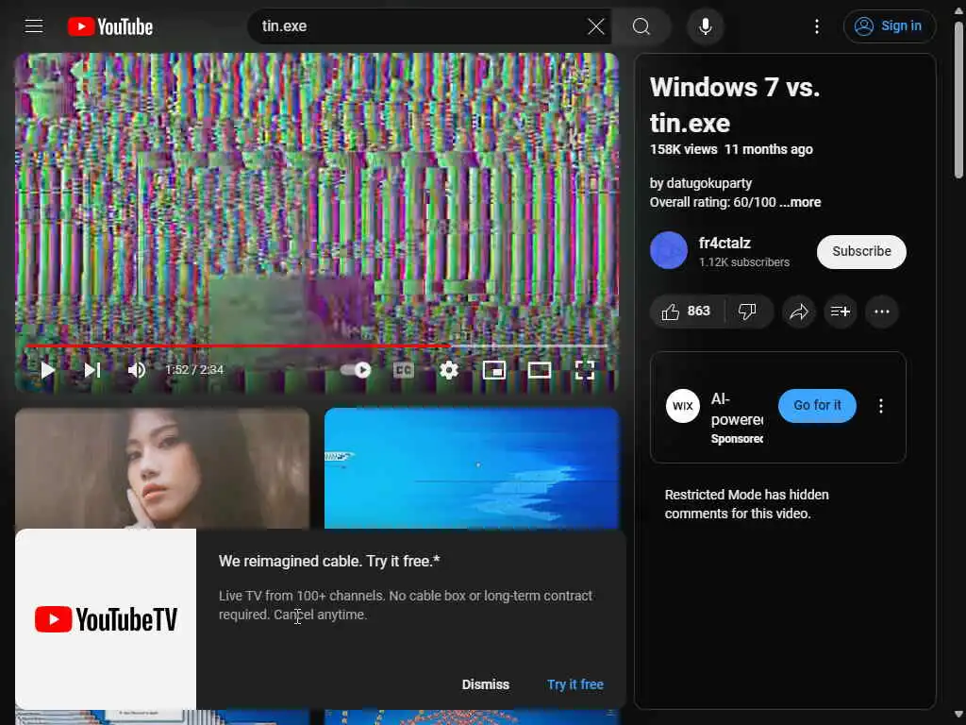
Task: Open the woman portrait video thumbnail
Action: click(162, 468)
